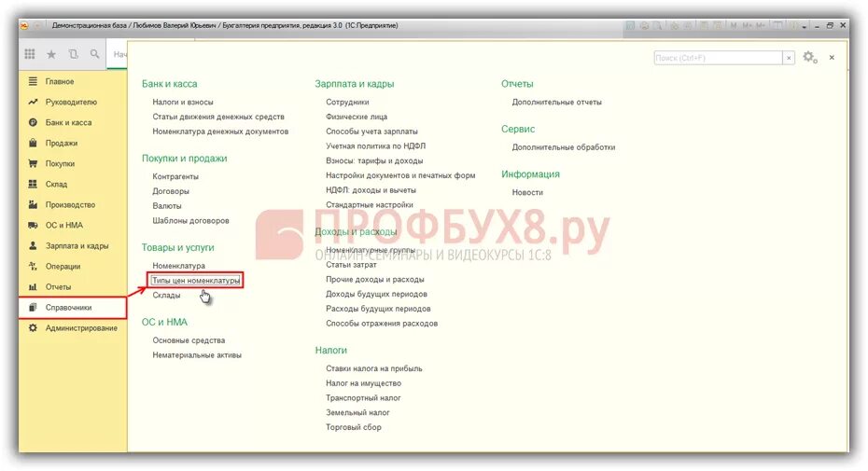Click the magnifier search icon in toolbar
This screenshot has width=868, height=471.
(x=94, y=54)
